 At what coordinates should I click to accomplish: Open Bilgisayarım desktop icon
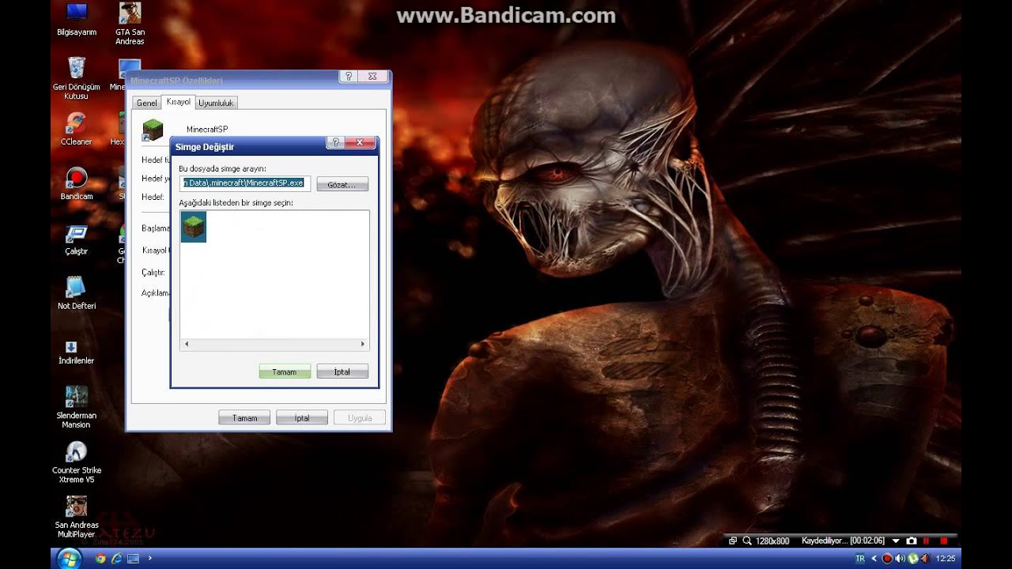(77, 21)
